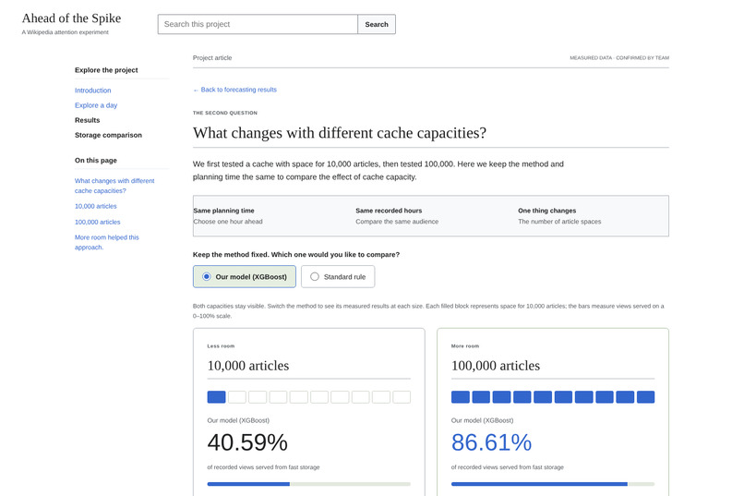Select the Our model (XGBoost) radio option
Screen dimensions: 744x496
(x=244, y=277)
